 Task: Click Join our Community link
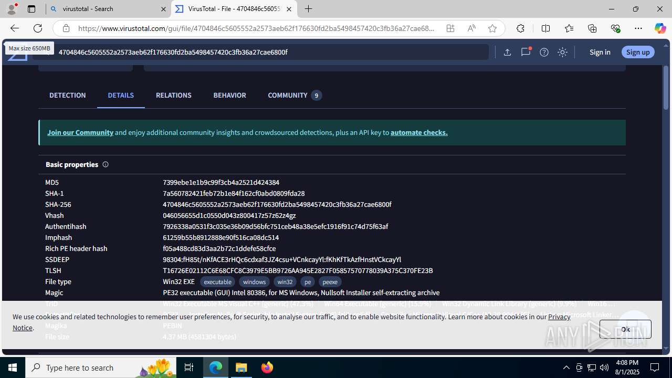coord(80,132)
